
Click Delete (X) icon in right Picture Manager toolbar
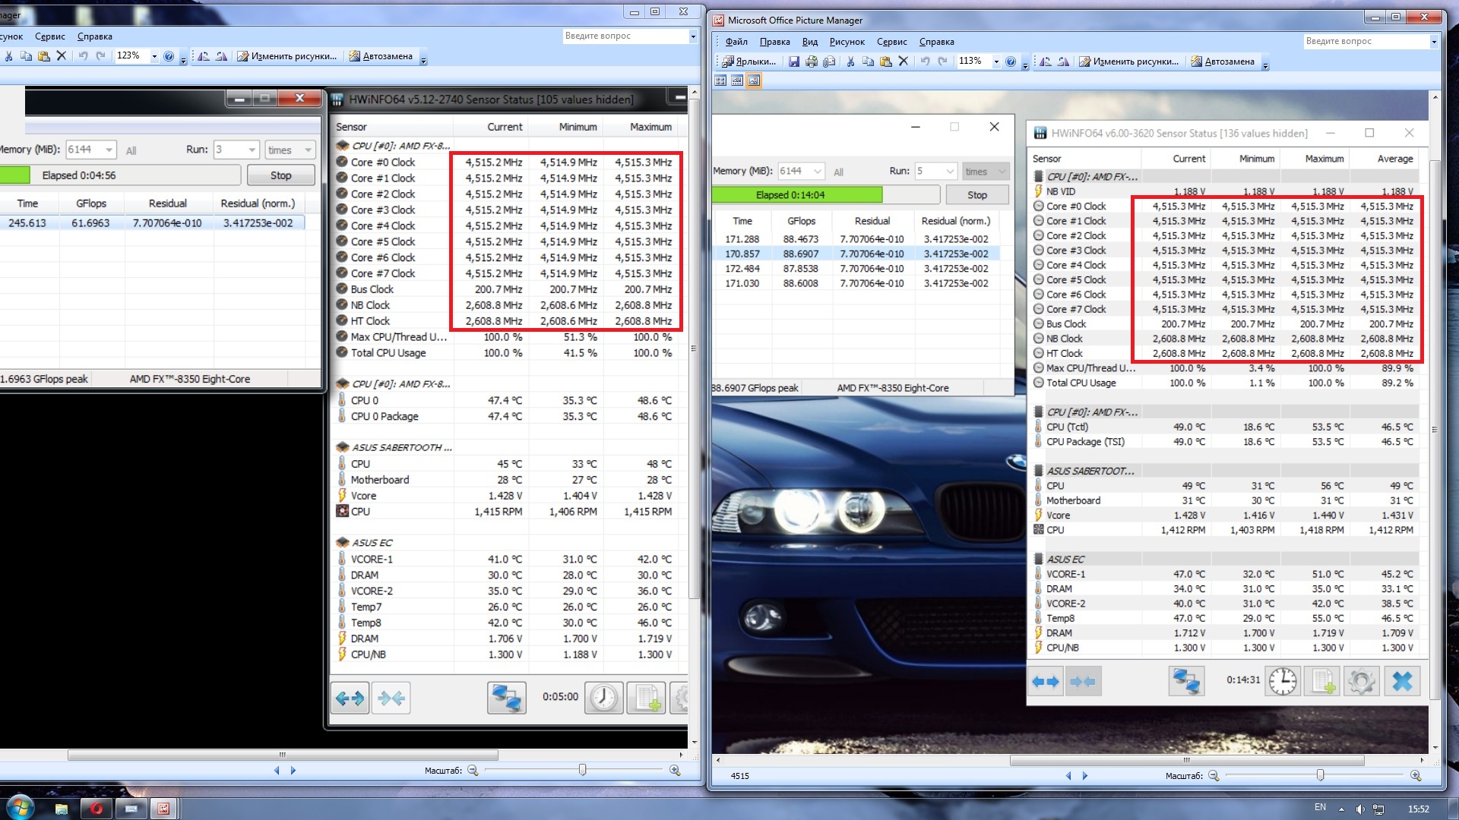click(904, 61)
